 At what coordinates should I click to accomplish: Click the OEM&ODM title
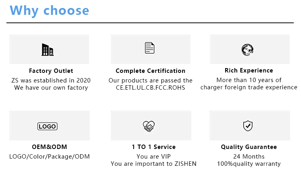pyautogui.click(x=49, y=147)
